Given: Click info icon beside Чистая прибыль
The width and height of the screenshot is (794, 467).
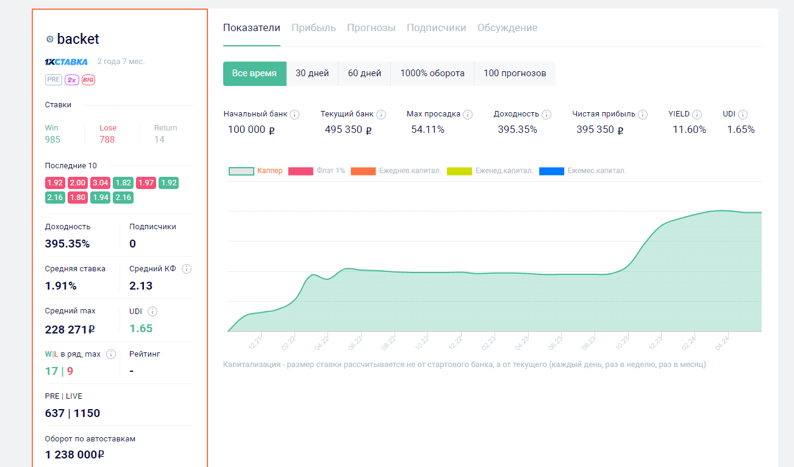Looking at the screenshot, I should click(x=643, y=115).
